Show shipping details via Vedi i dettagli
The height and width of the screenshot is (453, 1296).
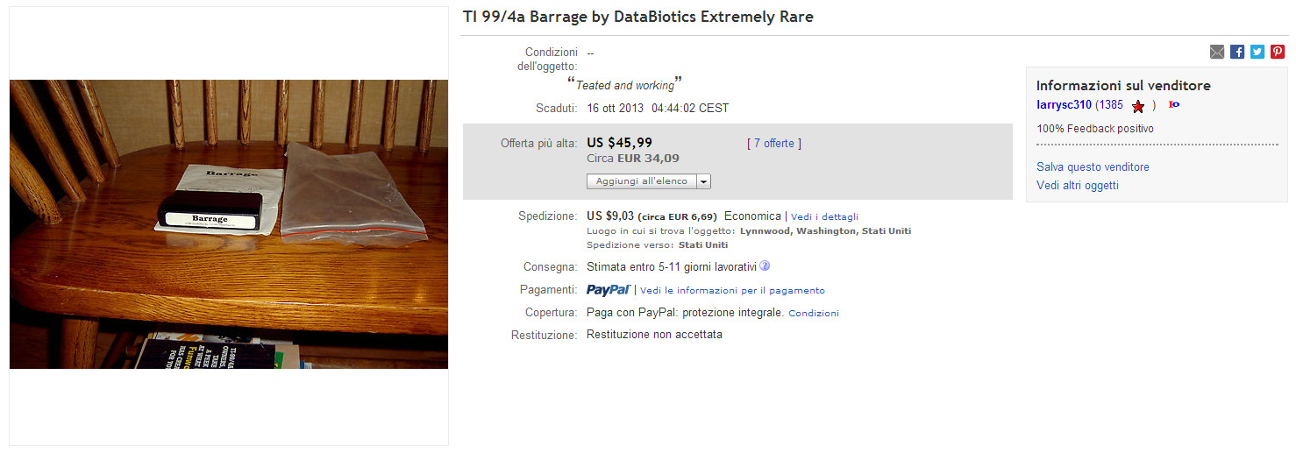824,216
